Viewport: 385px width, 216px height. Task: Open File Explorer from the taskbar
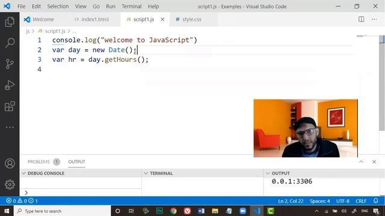pos(215,211)
